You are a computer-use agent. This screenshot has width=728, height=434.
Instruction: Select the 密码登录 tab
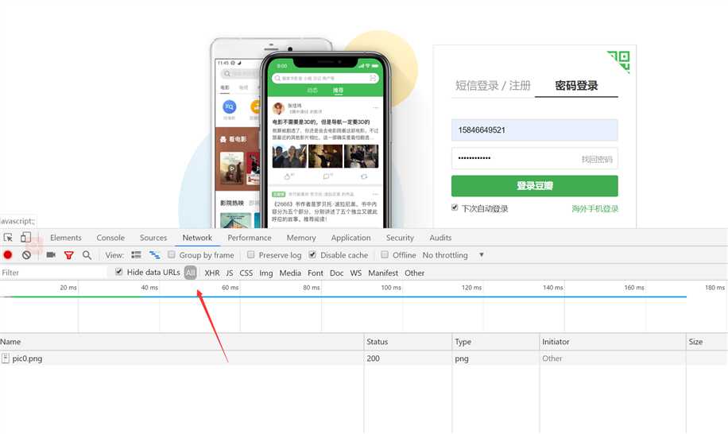(576, 85)
